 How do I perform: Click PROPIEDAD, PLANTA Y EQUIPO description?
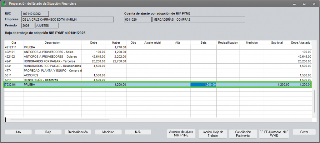[x=52, y=71]
